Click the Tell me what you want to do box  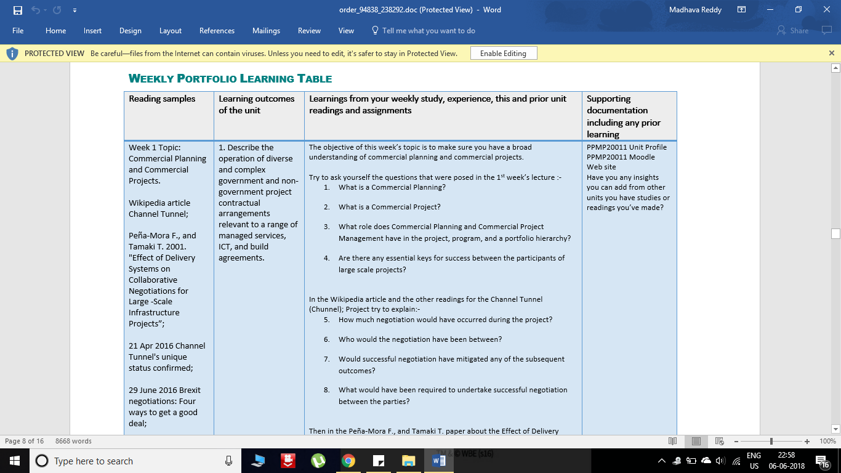coord(424,31)
